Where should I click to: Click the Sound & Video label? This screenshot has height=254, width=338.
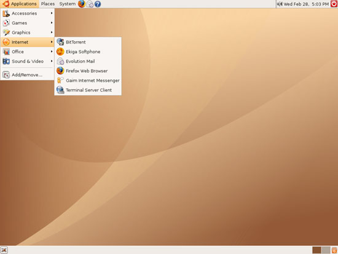point(28,62)
